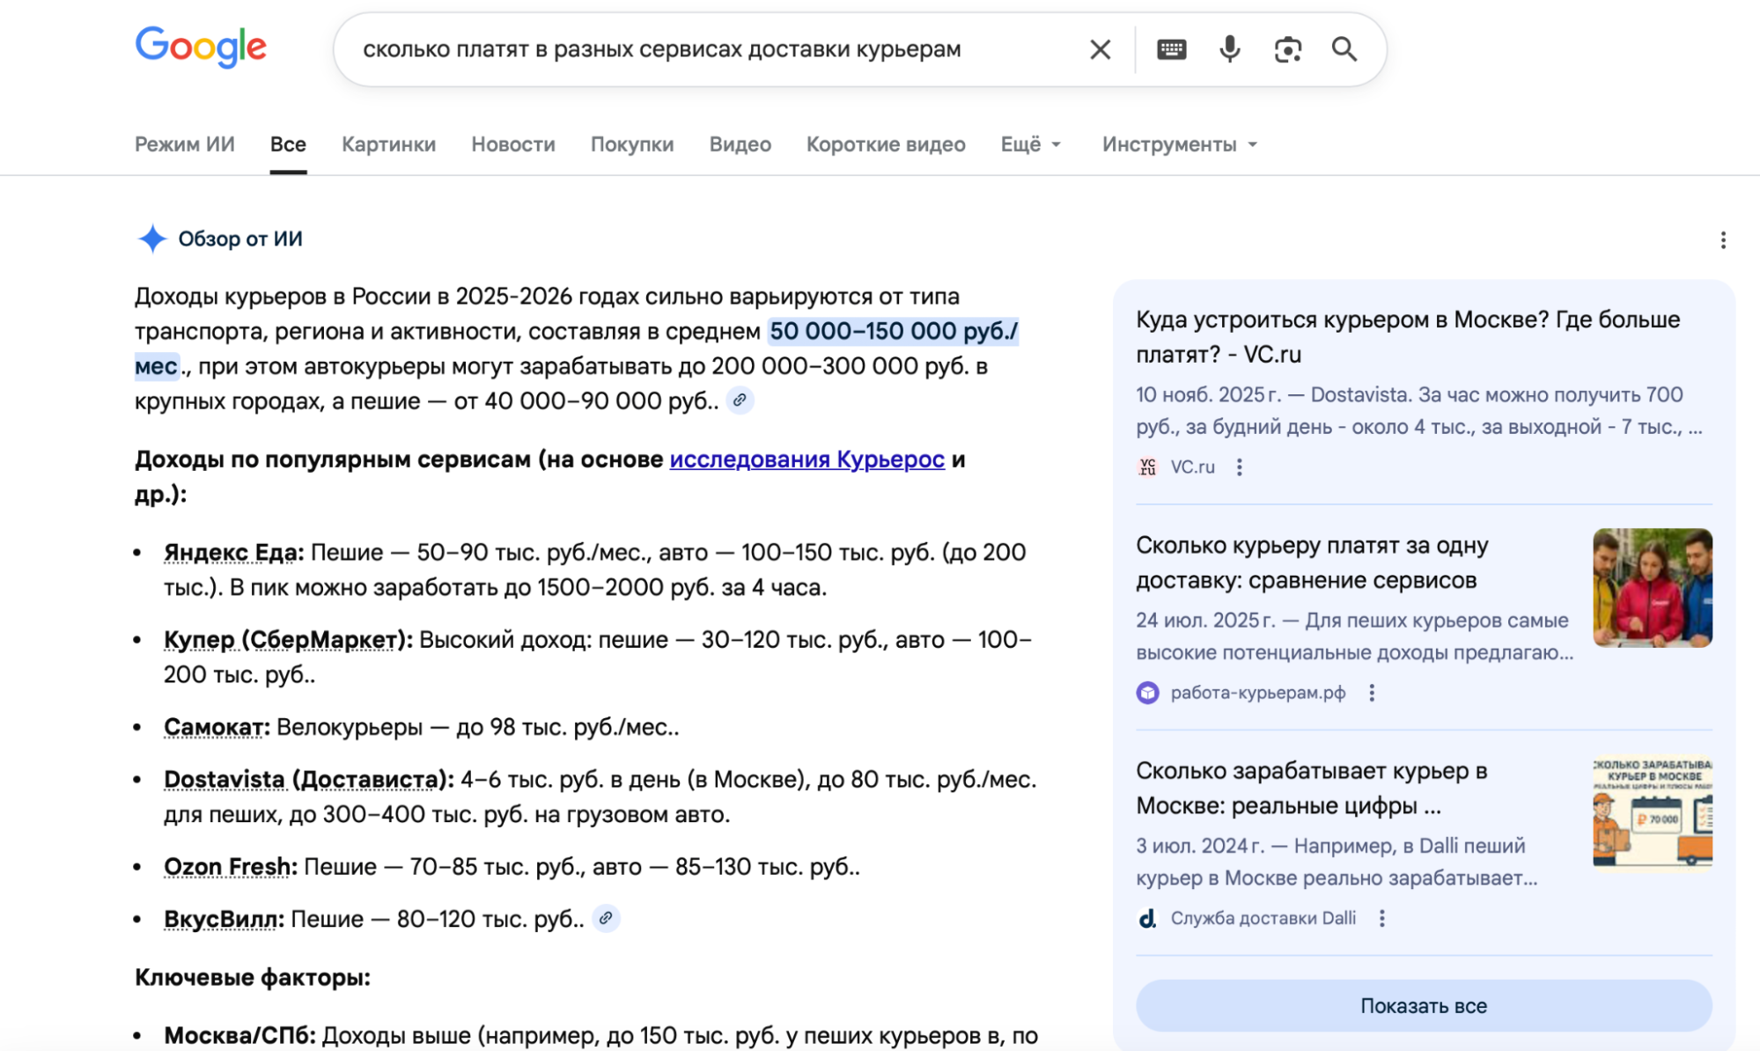The width and height of the screenshot is (1760, 1051).
Task: Open thumbnail of couriers in colored jackets
Action: point(1652,587)
